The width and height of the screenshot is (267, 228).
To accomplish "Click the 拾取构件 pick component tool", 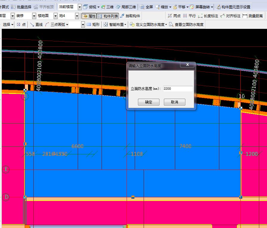I will pyautogui.click(x=130, y=16).
